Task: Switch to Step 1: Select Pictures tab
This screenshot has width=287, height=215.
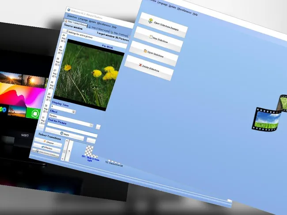Action: point(76,23)
